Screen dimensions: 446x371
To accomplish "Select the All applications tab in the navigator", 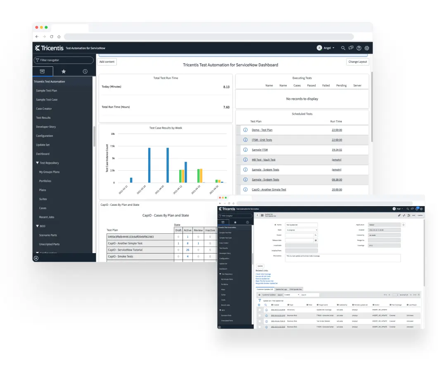I will tap(43, 71).
